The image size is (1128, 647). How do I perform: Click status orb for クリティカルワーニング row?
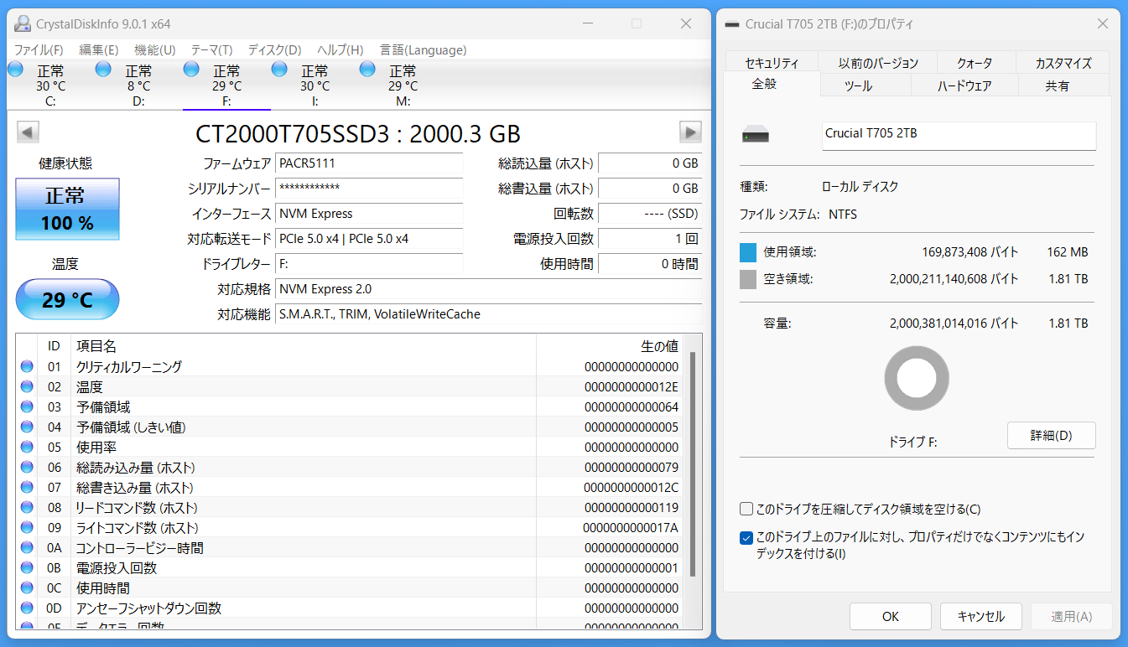[x=27, y=366]
